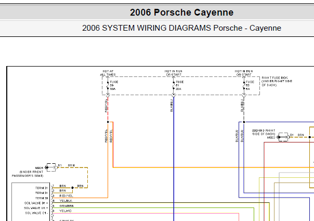Viewport: 314px width, 221px height.
Task: Click the Fuse 29 fuse symbol
Action: click(x=108, y=85)
